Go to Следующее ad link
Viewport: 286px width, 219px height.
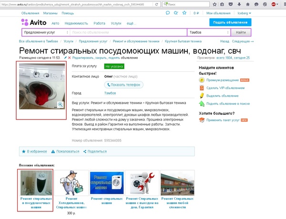click(243, 41)
